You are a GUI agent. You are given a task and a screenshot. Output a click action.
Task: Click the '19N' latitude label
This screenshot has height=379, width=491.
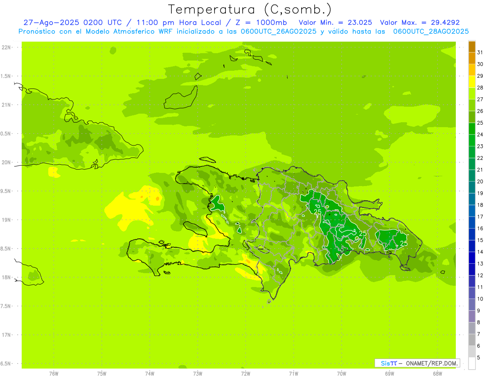pos(6,220)
